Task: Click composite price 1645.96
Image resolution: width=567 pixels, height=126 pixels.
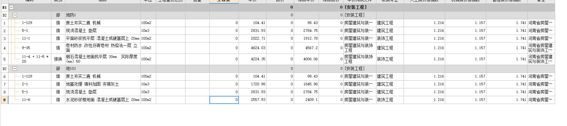Action: 311,84
